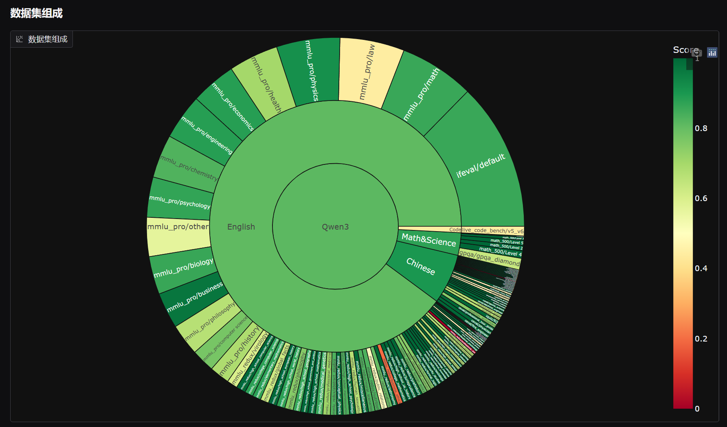Click the 0 color scale tick label
This screenshot has width=727, height=427.
tap(697, 409)
